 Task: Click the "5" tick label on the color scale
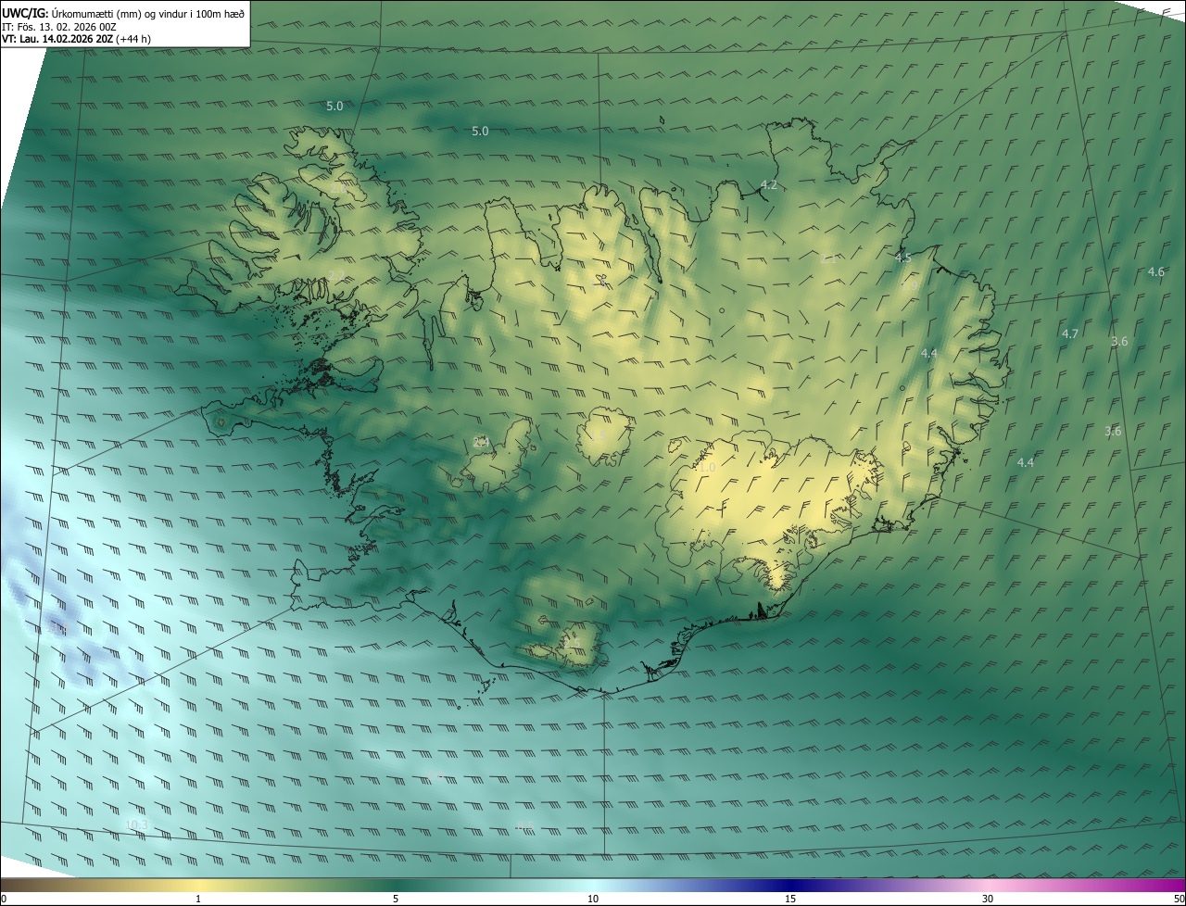[x=396, y=899]
